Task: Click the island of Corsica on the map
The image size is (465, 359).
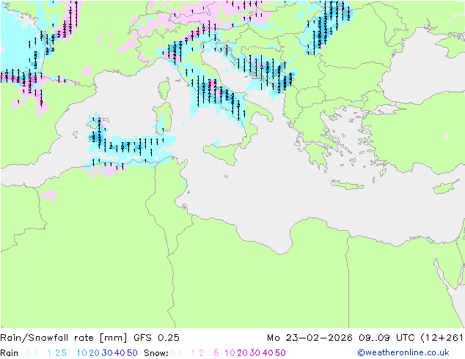Action: pos(164,89)
